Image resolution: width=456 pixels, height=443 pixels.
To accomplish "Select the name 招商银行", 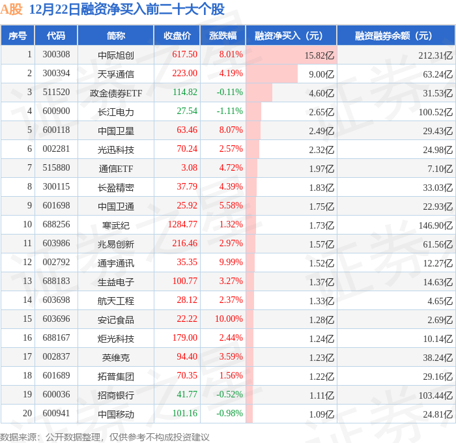I will (116, 395).
